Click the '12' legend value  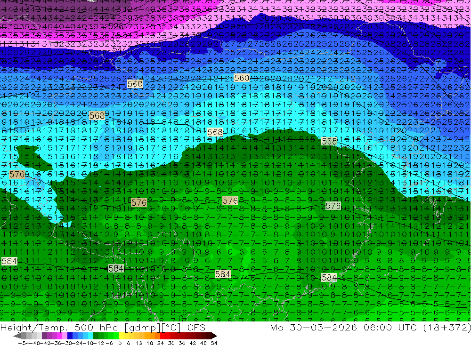[x=139, y=343]
